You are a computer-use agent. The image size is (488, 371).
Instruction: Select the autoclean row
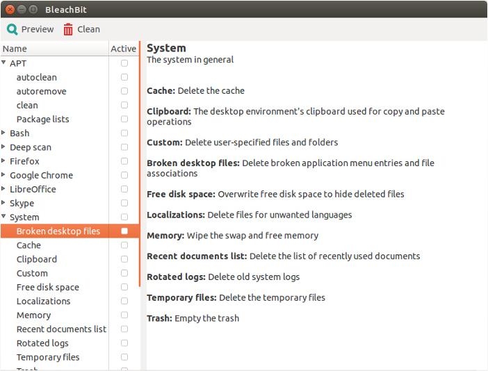[70, 77]
